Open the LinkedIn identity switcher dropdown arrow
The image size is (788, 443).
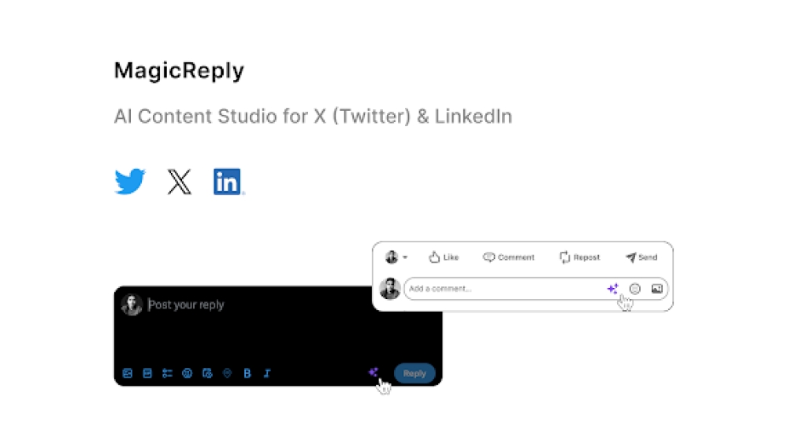tap(405, 257)
